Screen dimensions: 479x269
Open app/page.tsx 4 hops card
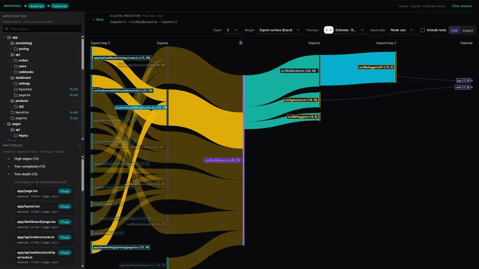click(44, 193)
